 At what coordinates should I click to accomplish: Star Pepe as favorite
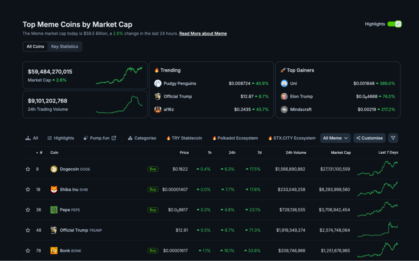coord(28,210)
